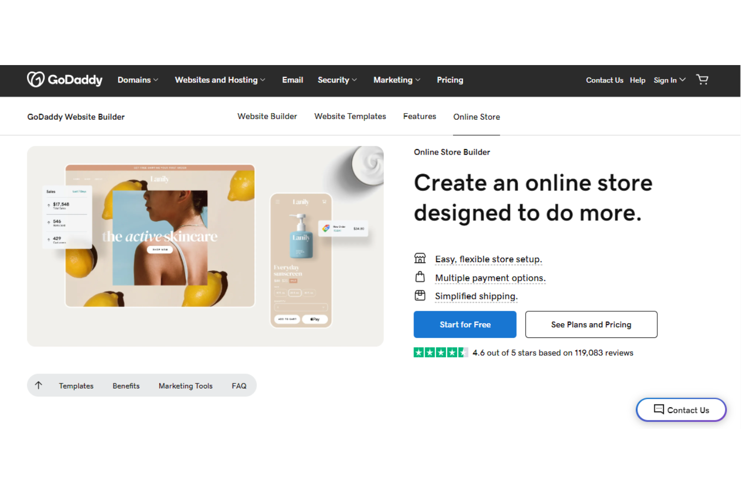Click the up arrow in section nav
This screenshot has height=494, width=741.
(x=39, y=385)
